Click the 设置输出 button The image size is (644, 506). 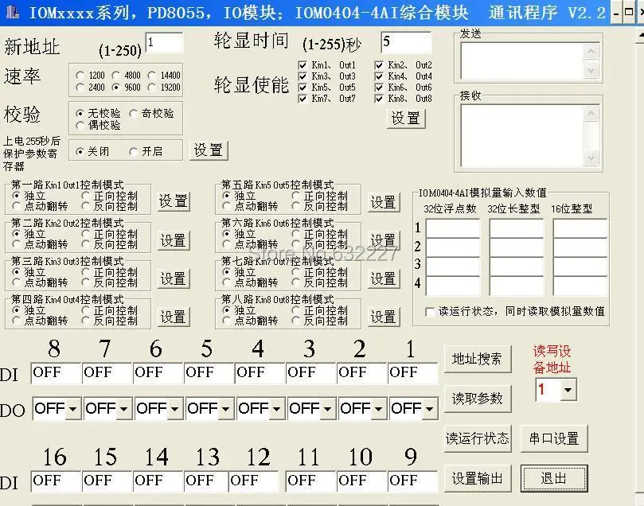point(478,478)
